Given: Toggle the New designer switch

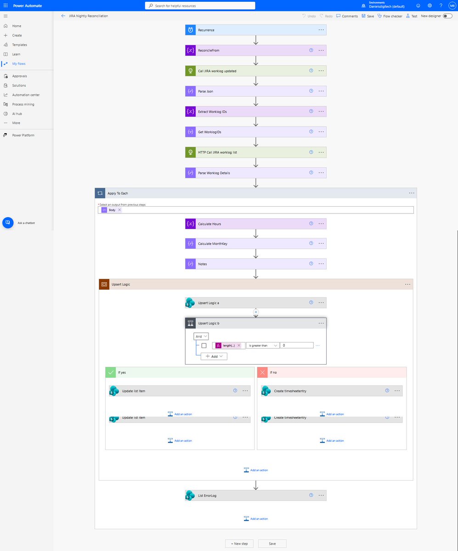Looking at the screenshot, I should point(447,16).
